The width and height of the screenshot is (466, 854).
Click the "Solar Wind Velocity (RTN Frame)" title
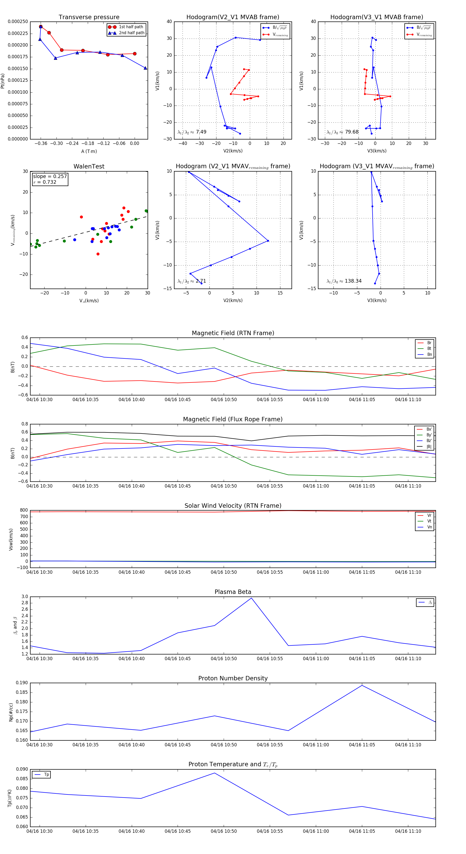click(x=233, y=506)
